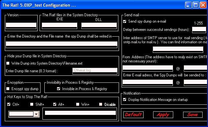Enable the Win+ hot key checkbox

point(78,104)
